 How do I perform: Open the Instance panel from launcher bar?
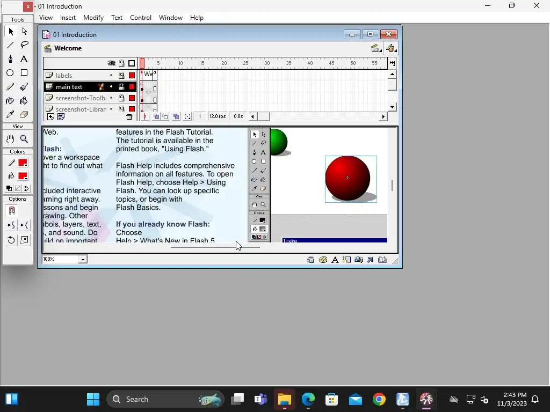click(x=346, y=260)
